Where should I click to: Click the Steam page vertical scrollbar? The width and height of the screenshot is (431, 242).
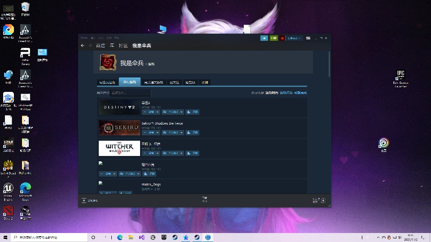pyautogui.click(x=329, y=64)
